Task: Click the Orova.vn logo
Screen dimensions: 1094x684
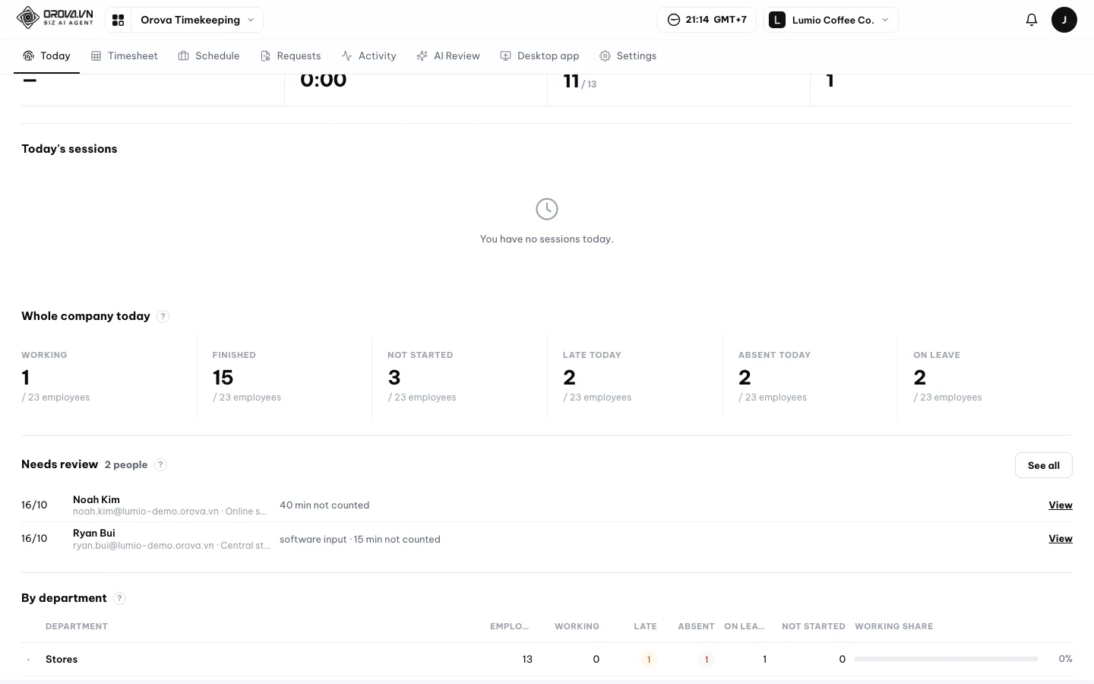Action: [55, 18]
